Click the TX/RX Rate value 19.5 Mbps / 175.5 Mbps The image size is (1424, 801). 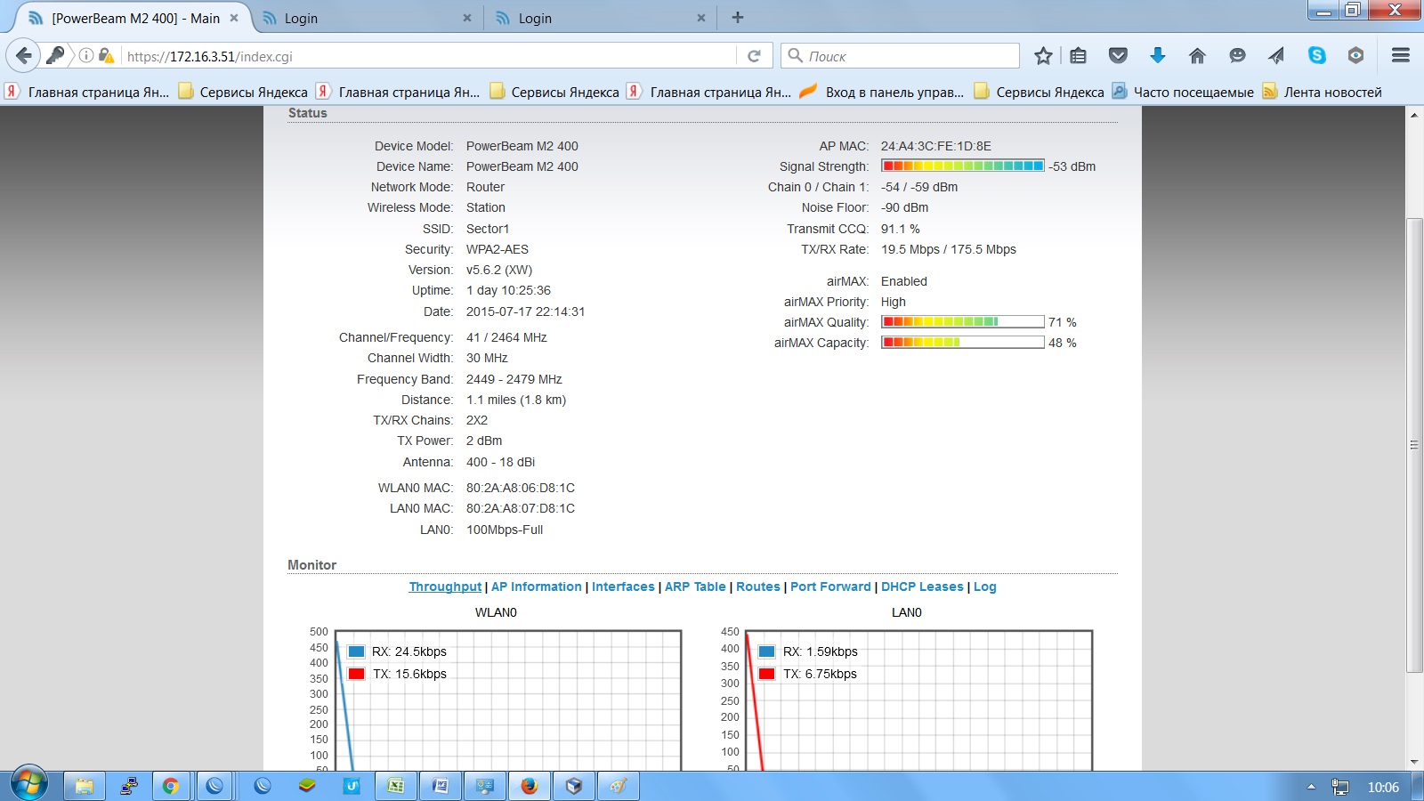click(x=949, y=249)
